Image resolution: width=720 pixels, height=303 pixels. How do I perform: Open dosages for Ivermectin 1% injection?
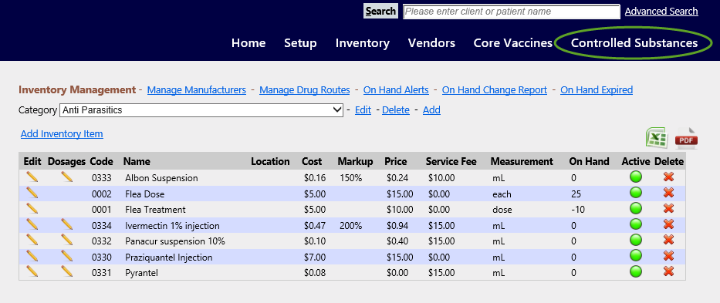pos(66,224)
